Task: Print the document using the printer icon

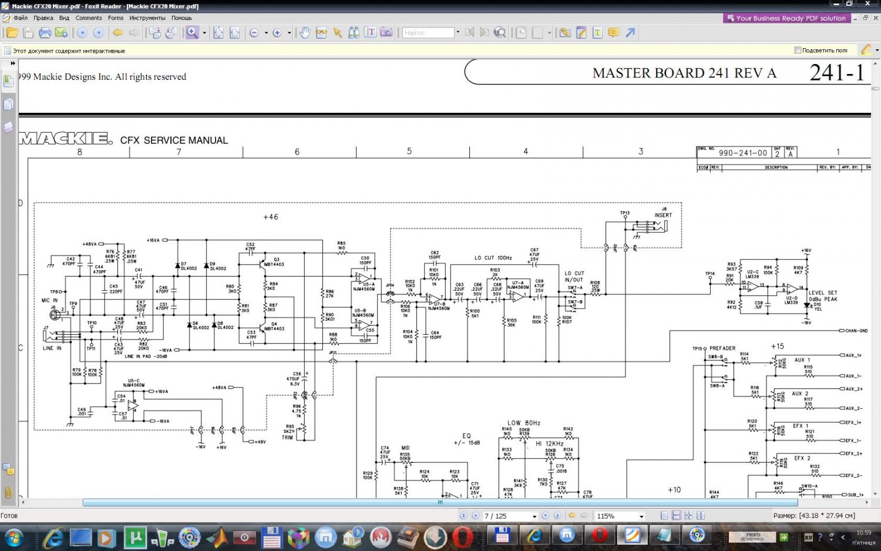Action: click(x=45, y=33)
